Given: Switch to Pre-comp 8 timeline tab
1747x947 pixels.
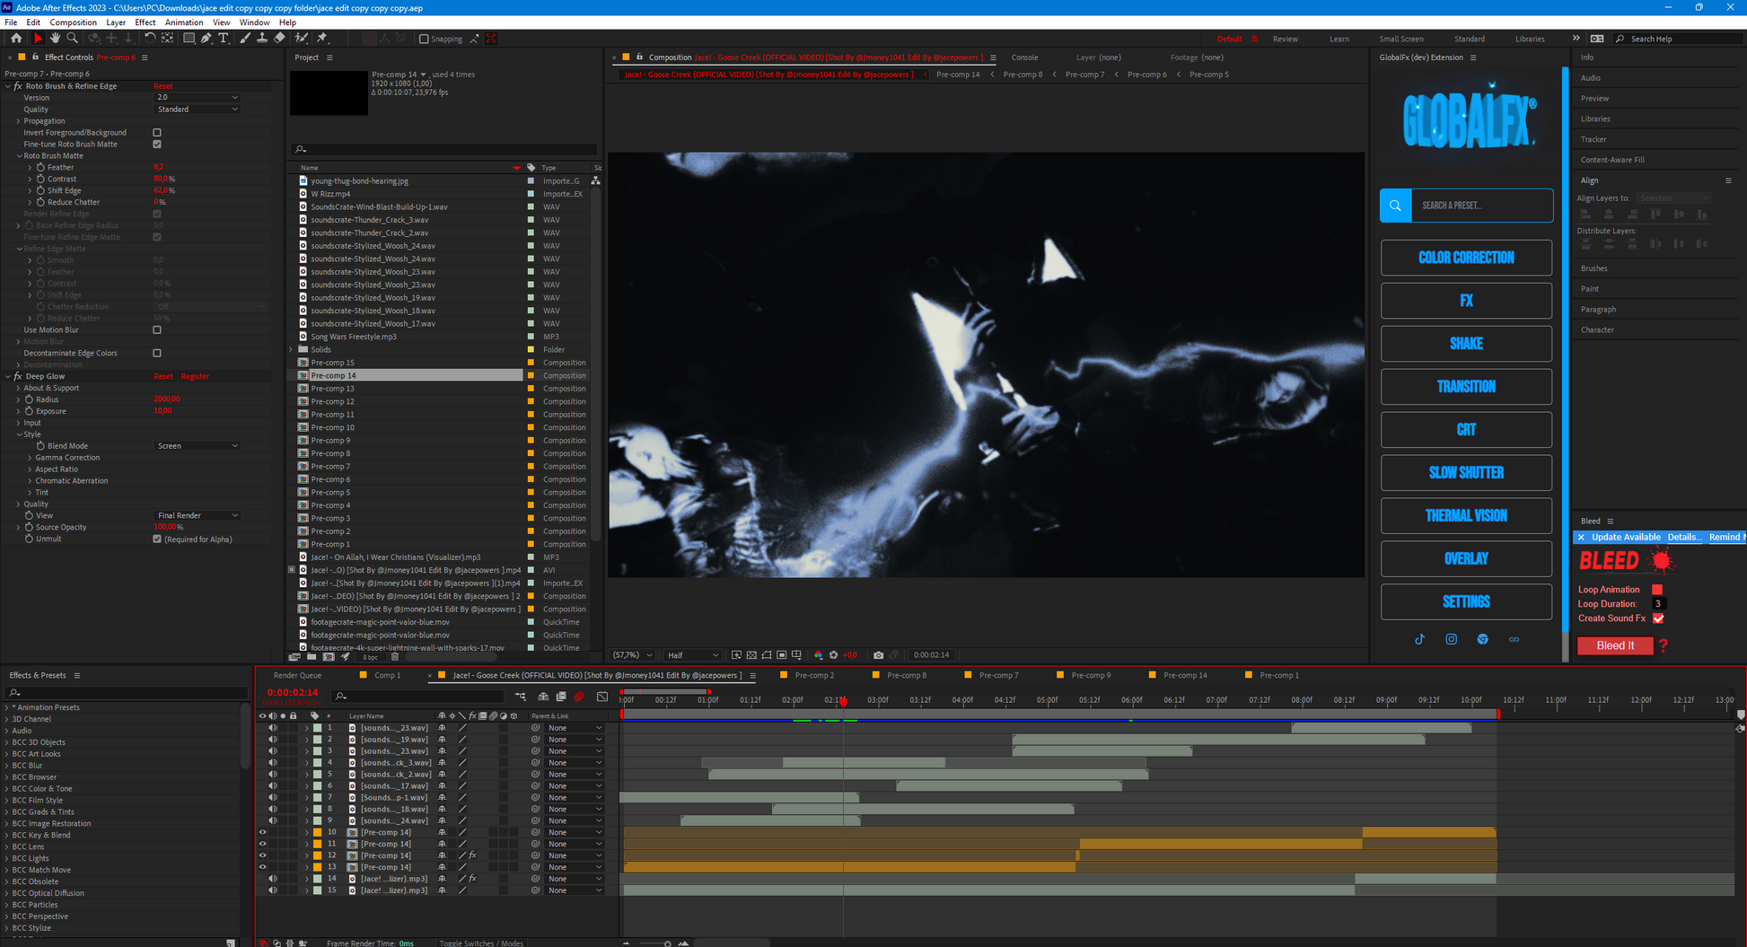Looking at the screenshot, I should point(906,675).
